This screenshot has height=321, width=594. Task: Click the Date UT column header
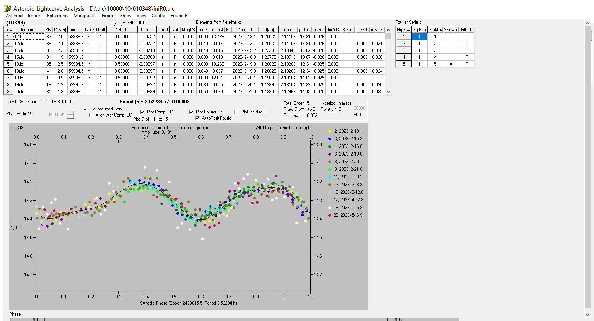click(x=245, y=30)
